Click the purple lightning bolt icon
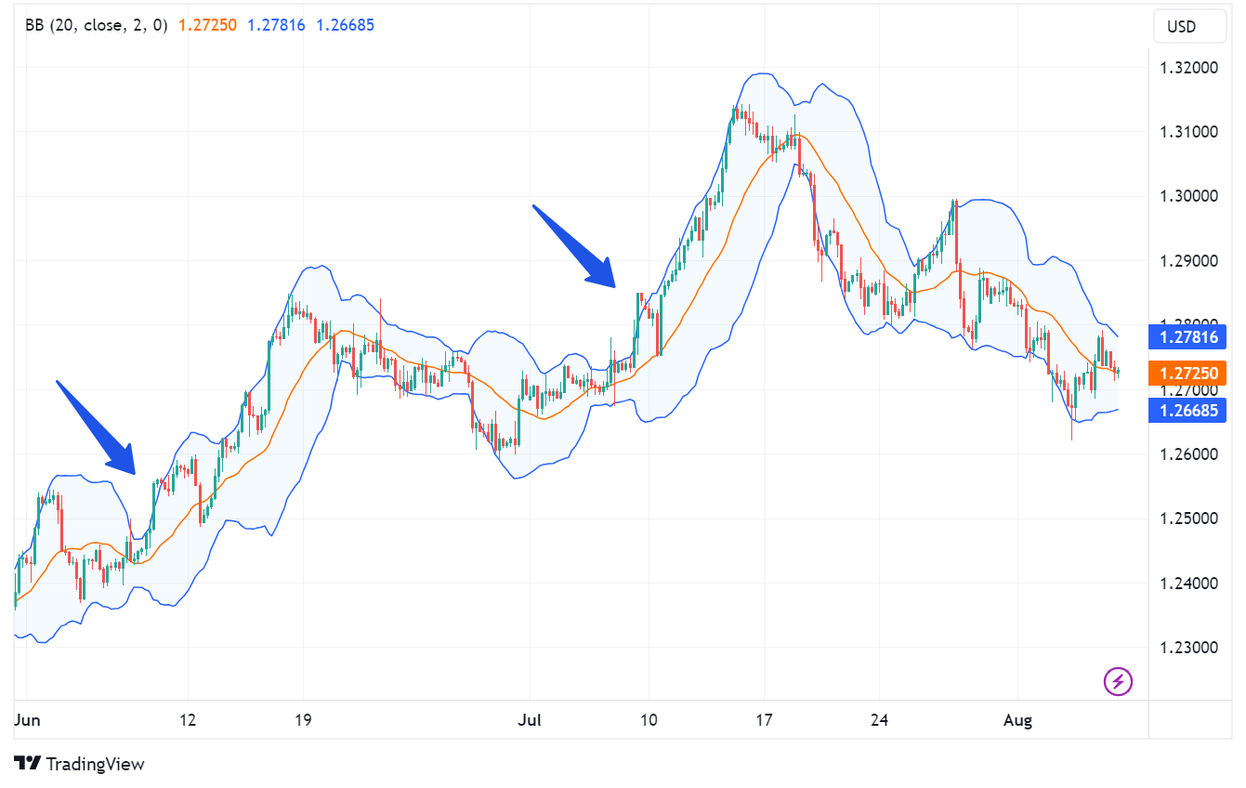 point(1118,681)
